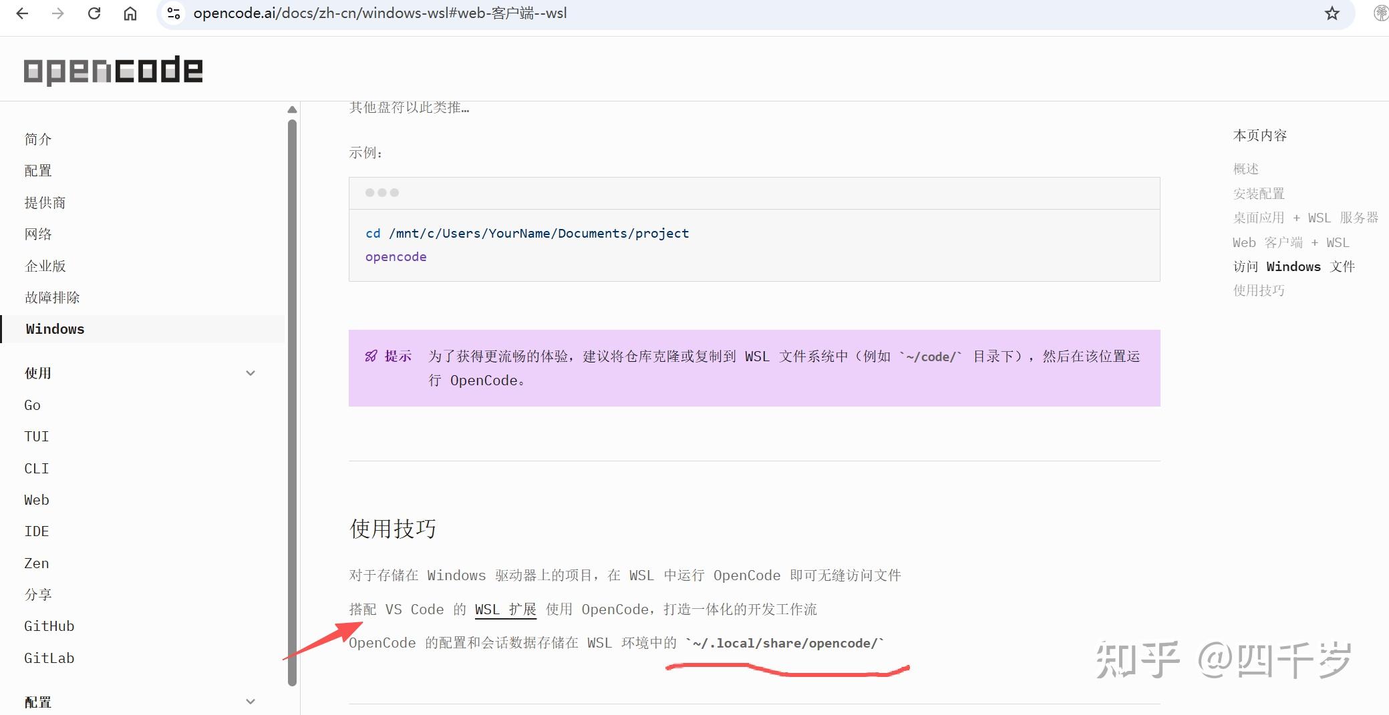Jump to 安装配置 in page contents
The image size is (1389, 715).
point(1259,194)
